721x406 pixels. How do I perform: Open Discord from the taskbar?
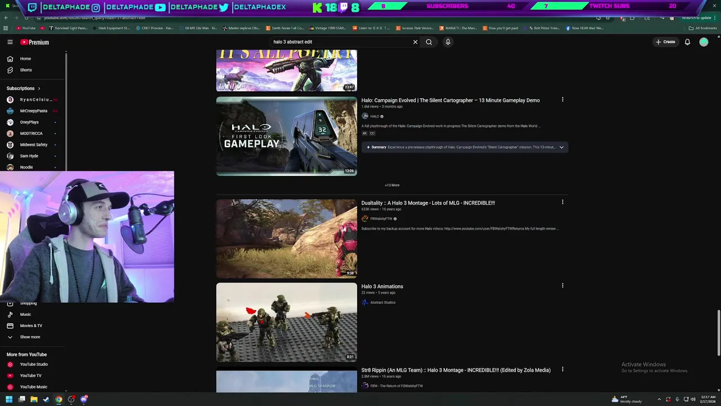pos(84,399)
